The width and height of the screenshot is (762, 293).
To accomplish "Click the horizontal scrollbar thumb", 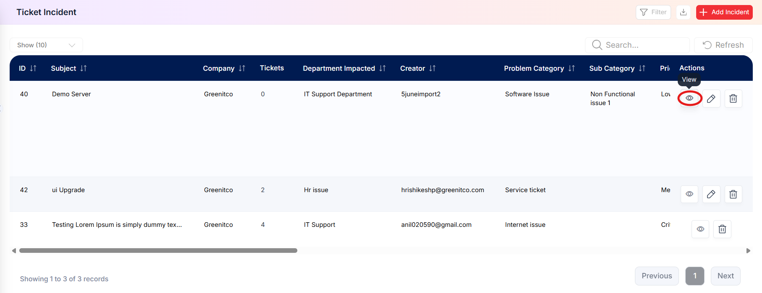I will (x=158, y=251).
